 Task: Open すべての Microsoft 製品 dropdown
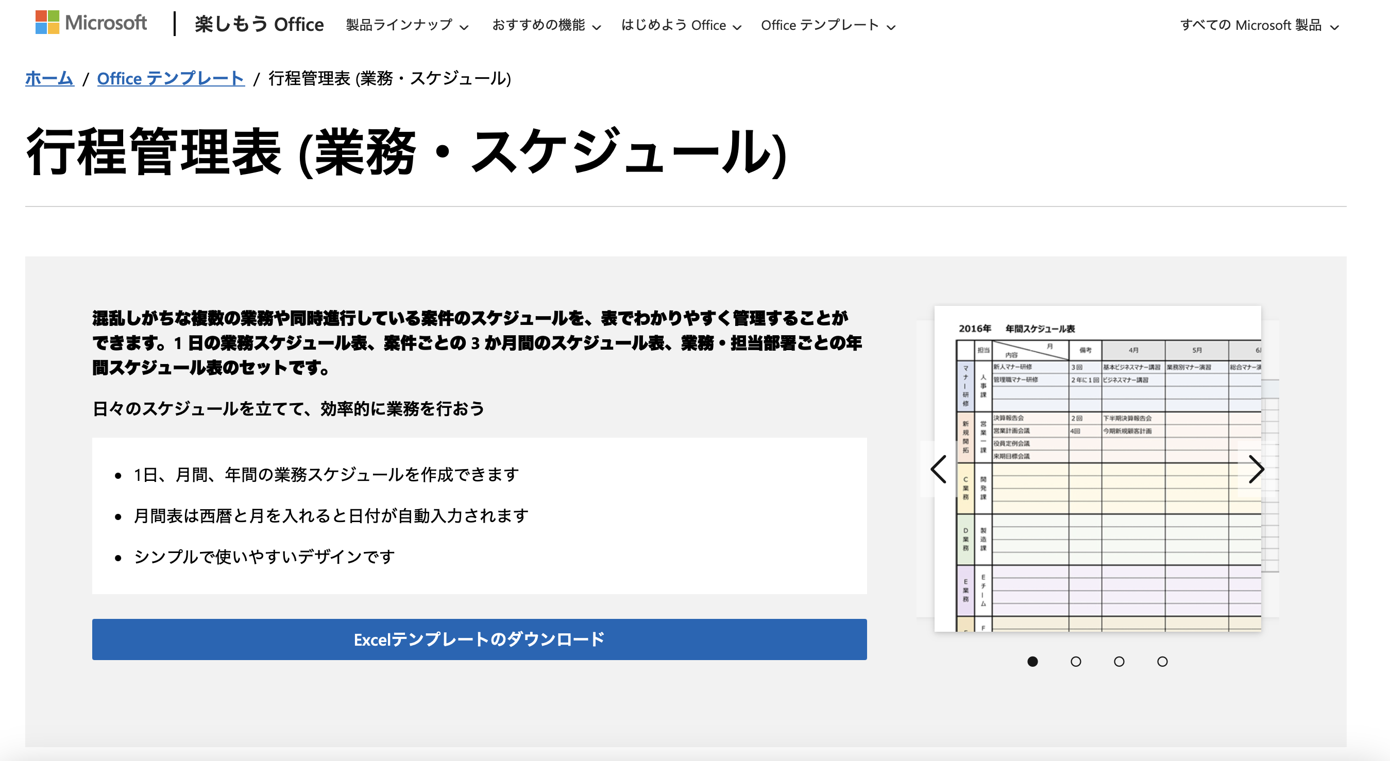coord(1260,25)
